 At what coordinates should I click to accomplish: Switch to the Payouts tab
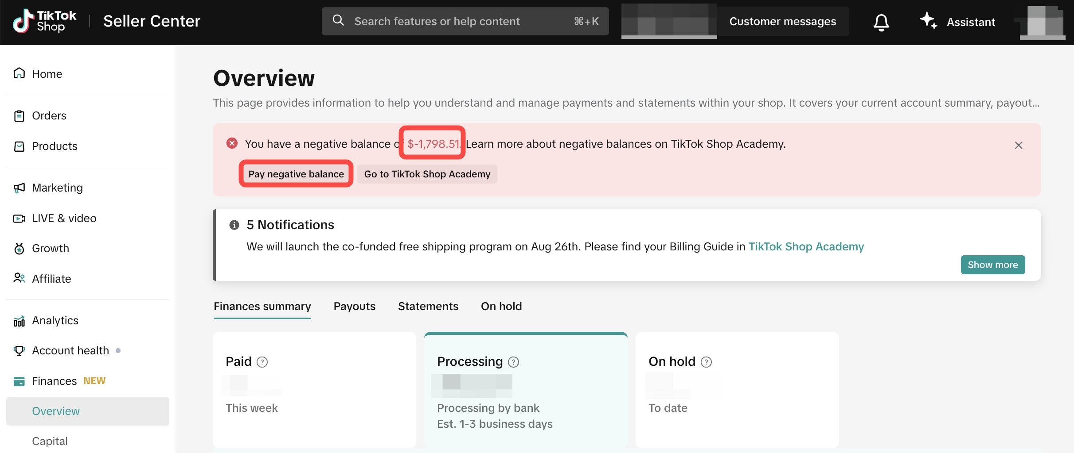click(x=354, y=307)
